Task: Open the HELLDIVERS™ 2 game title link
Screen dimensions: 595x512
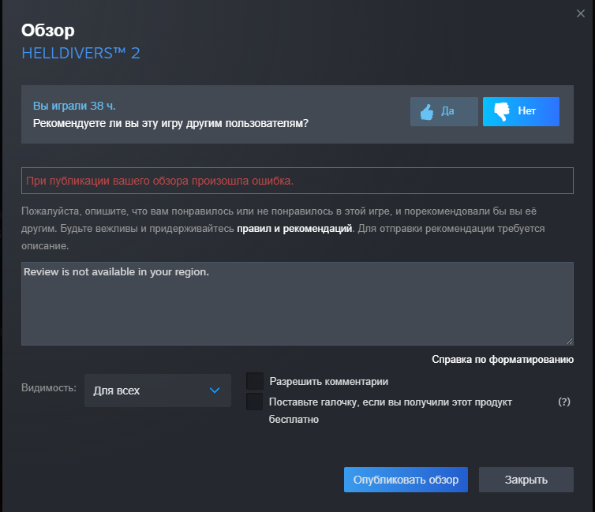Action: coord(80,53)
